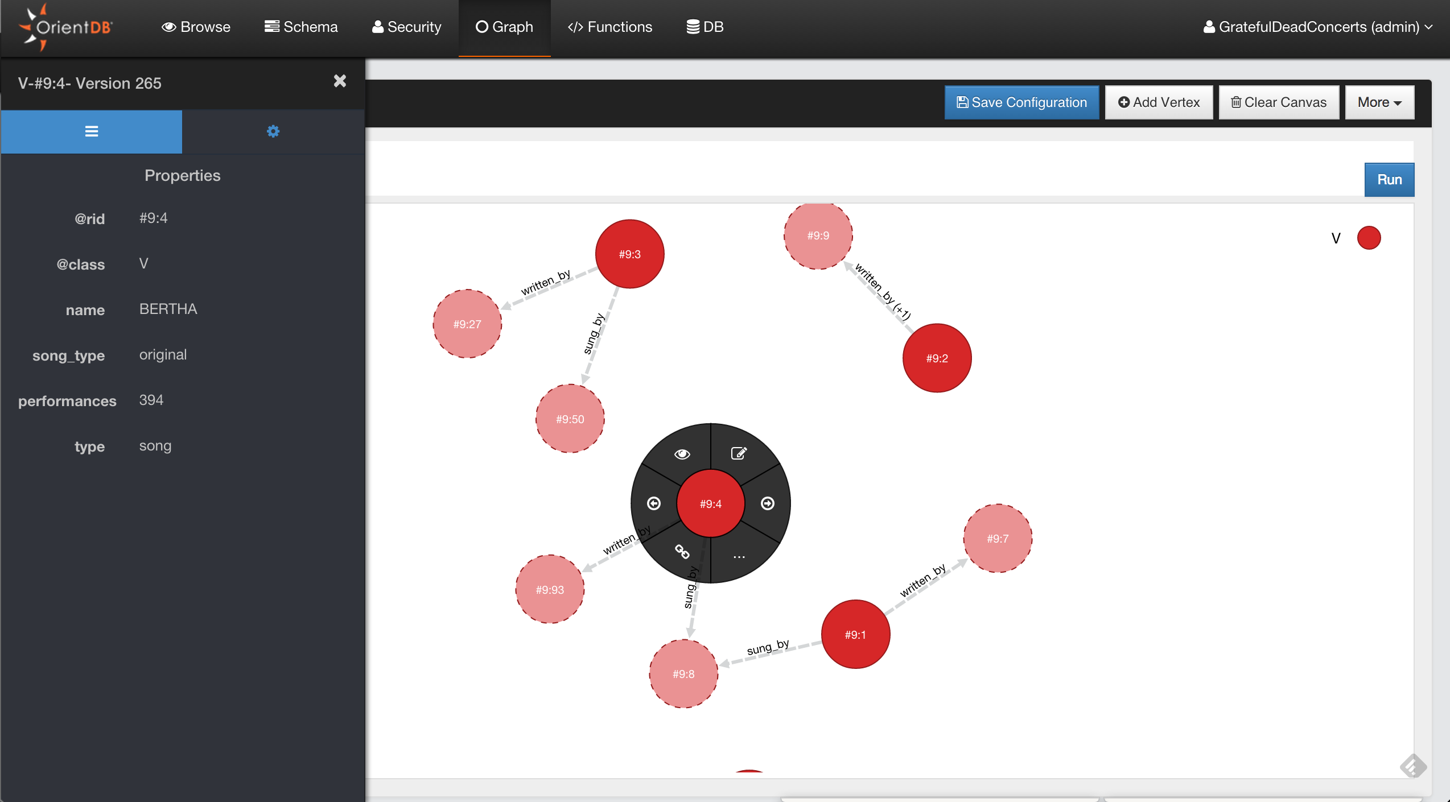This screenshot has width=1450, height=802.
Task: Click the Clear Canvas button
Action: [1278, 102]
